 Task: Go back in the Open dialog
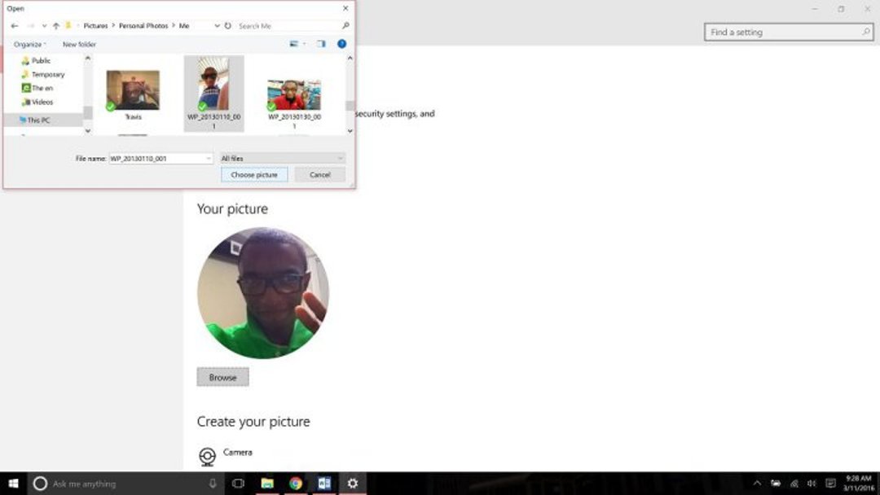pyautogui.click(x=15, y=26)
